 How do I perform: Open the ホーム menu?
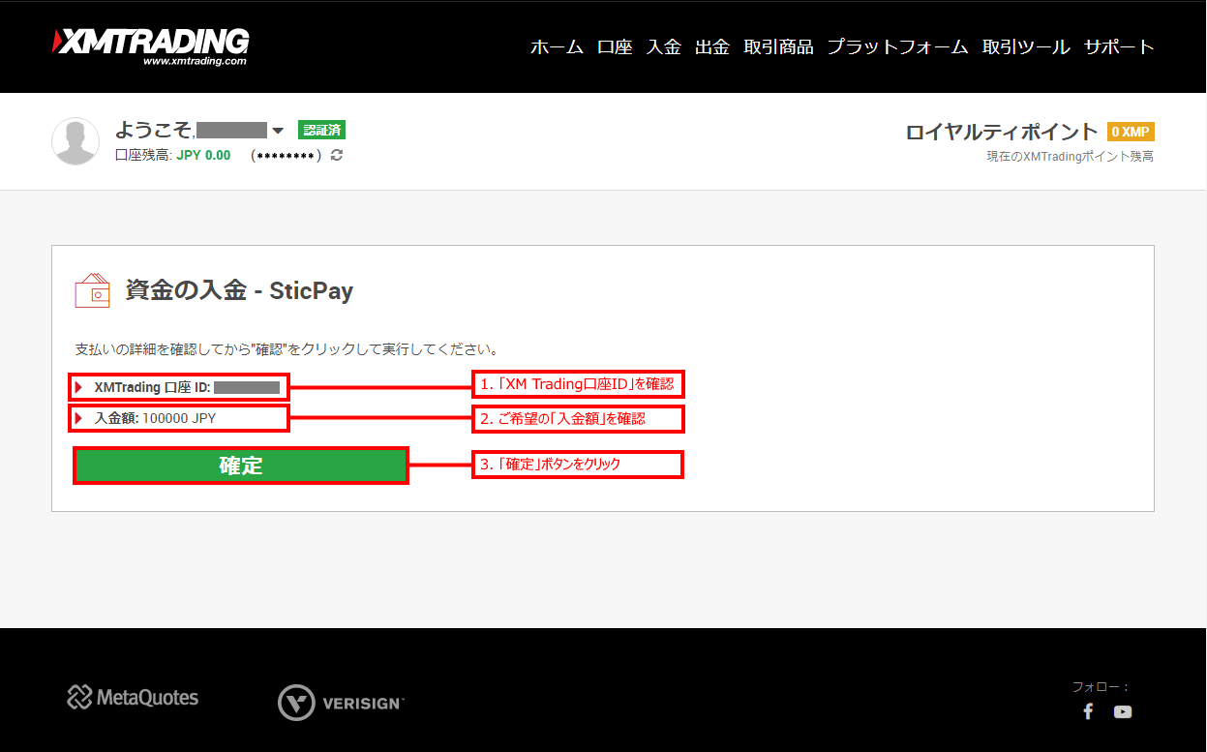(x=557, y=46)
